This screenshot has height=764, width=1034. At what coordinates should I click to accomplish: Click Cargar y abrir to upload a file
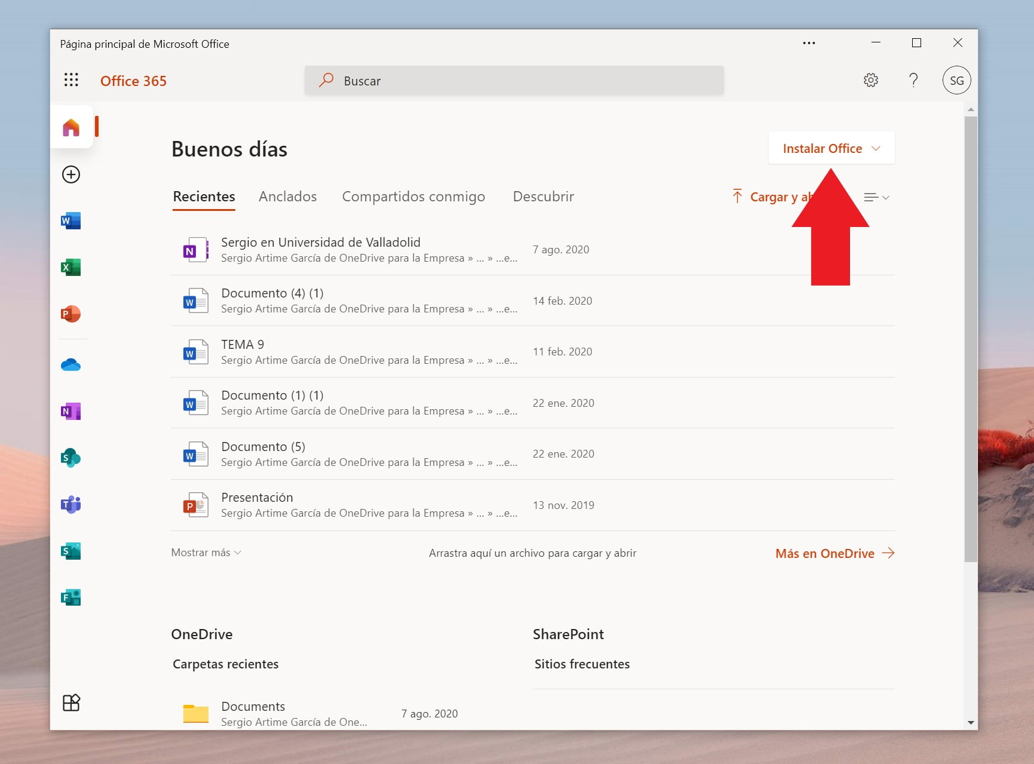(772, 197)
